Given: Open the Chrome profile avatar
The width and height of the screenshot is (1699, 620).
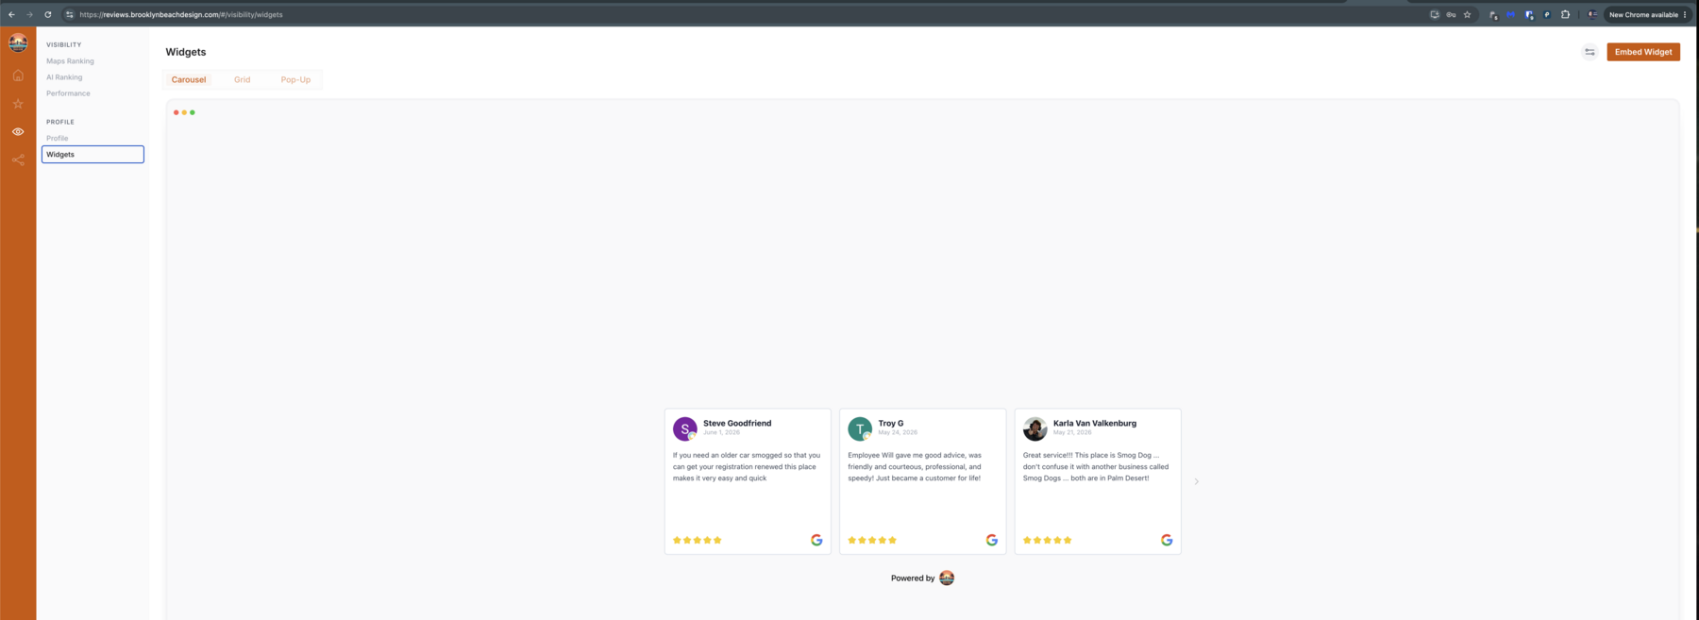Looking at the screenshot, I should pos(1592,15).
